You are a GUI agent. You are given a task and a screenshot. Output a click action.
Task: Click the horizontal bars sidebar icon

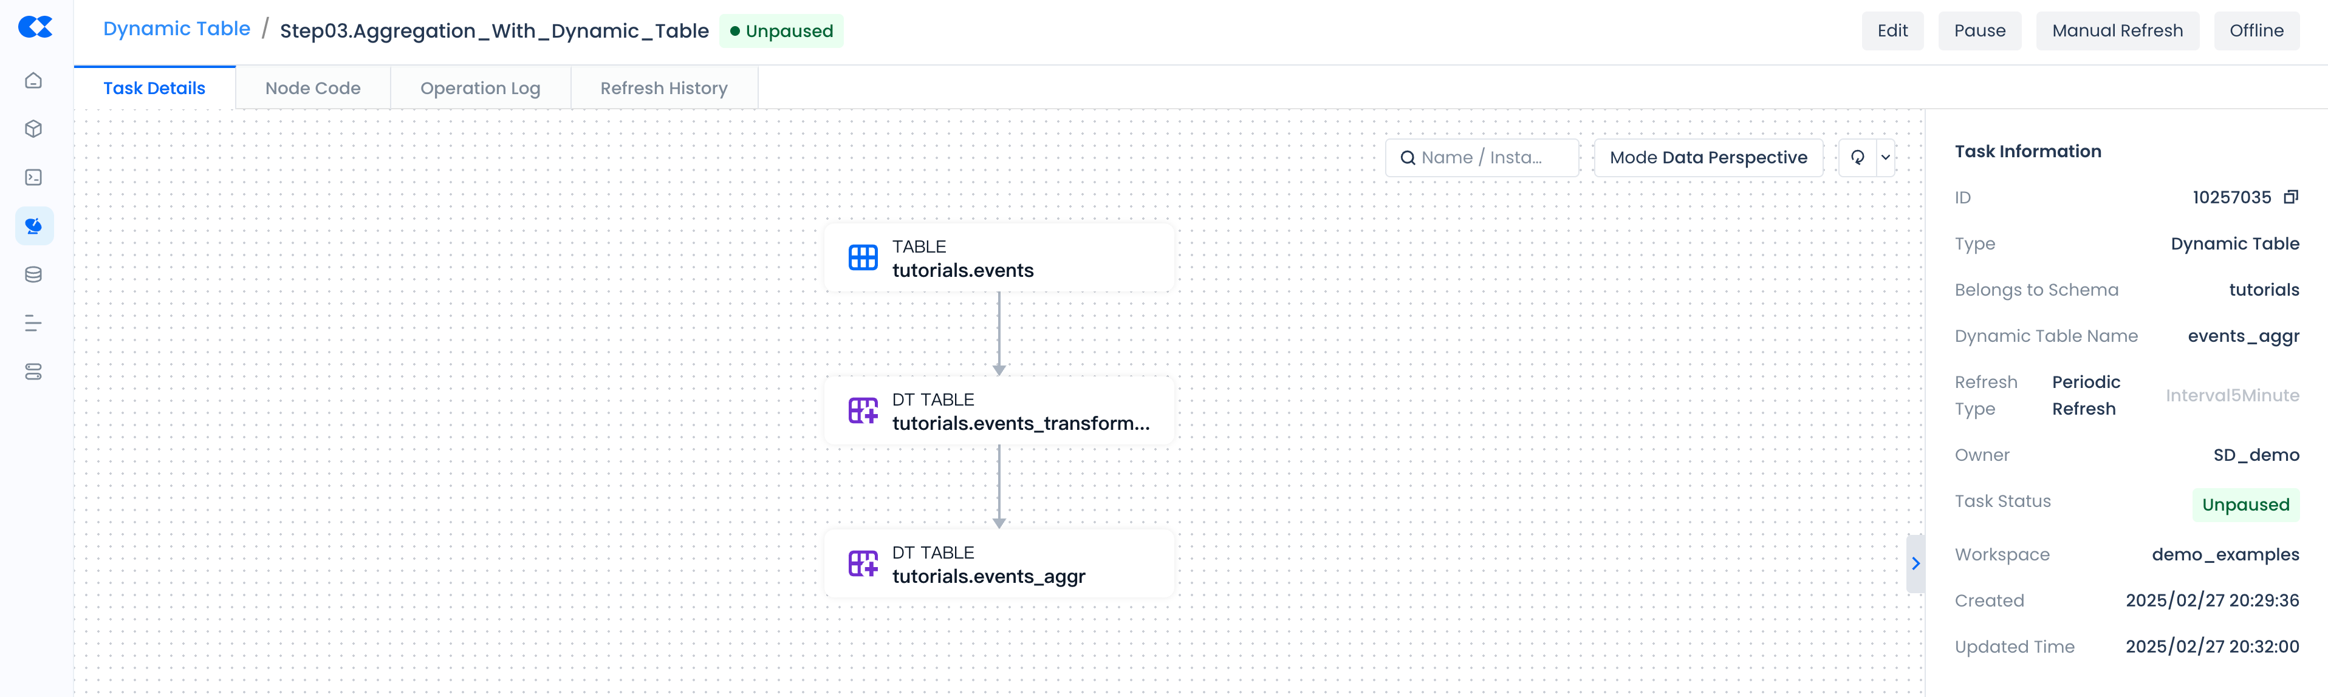(x=33, y=323)
